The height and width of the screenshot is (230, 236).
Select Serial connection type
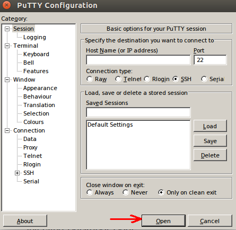[204, 79]
